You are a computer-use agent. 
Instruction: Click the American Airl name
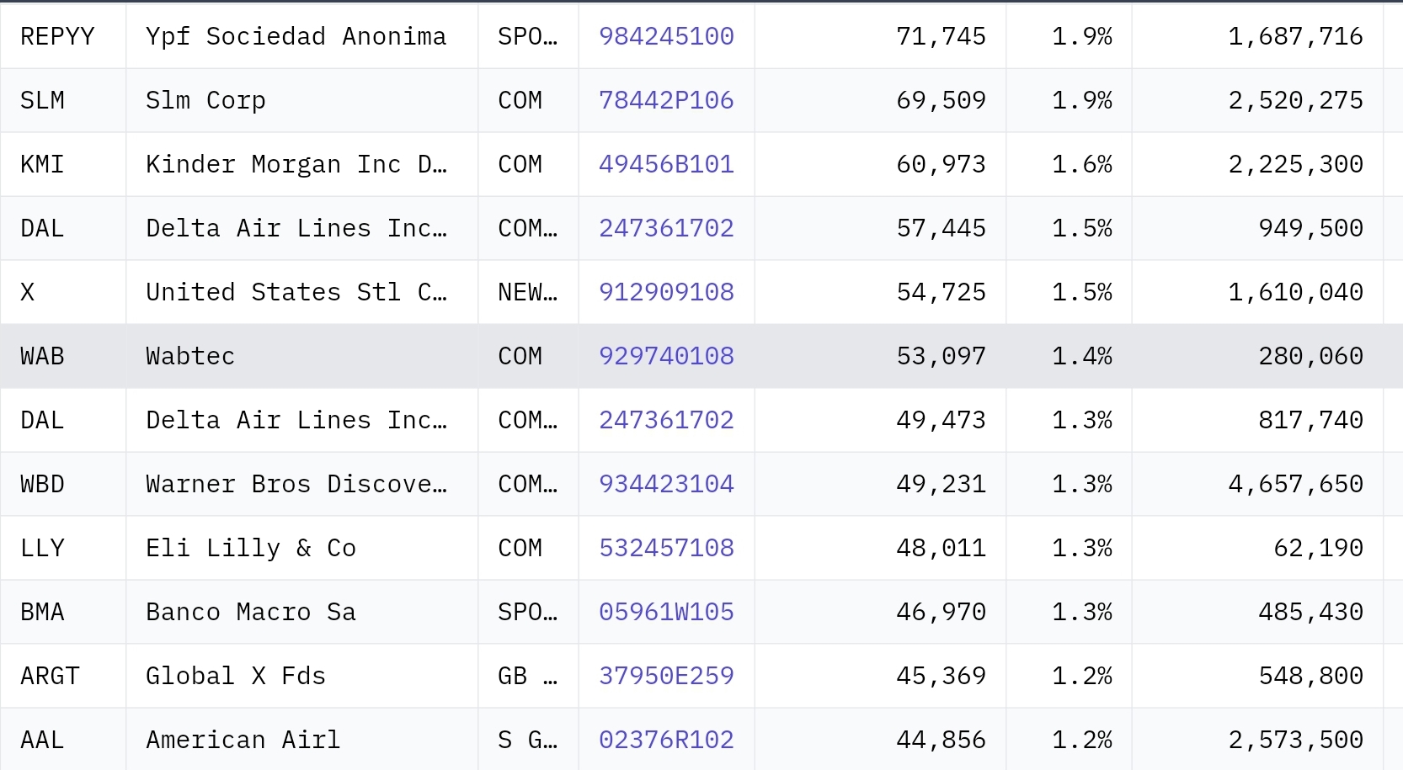click(x=243, y=740)
